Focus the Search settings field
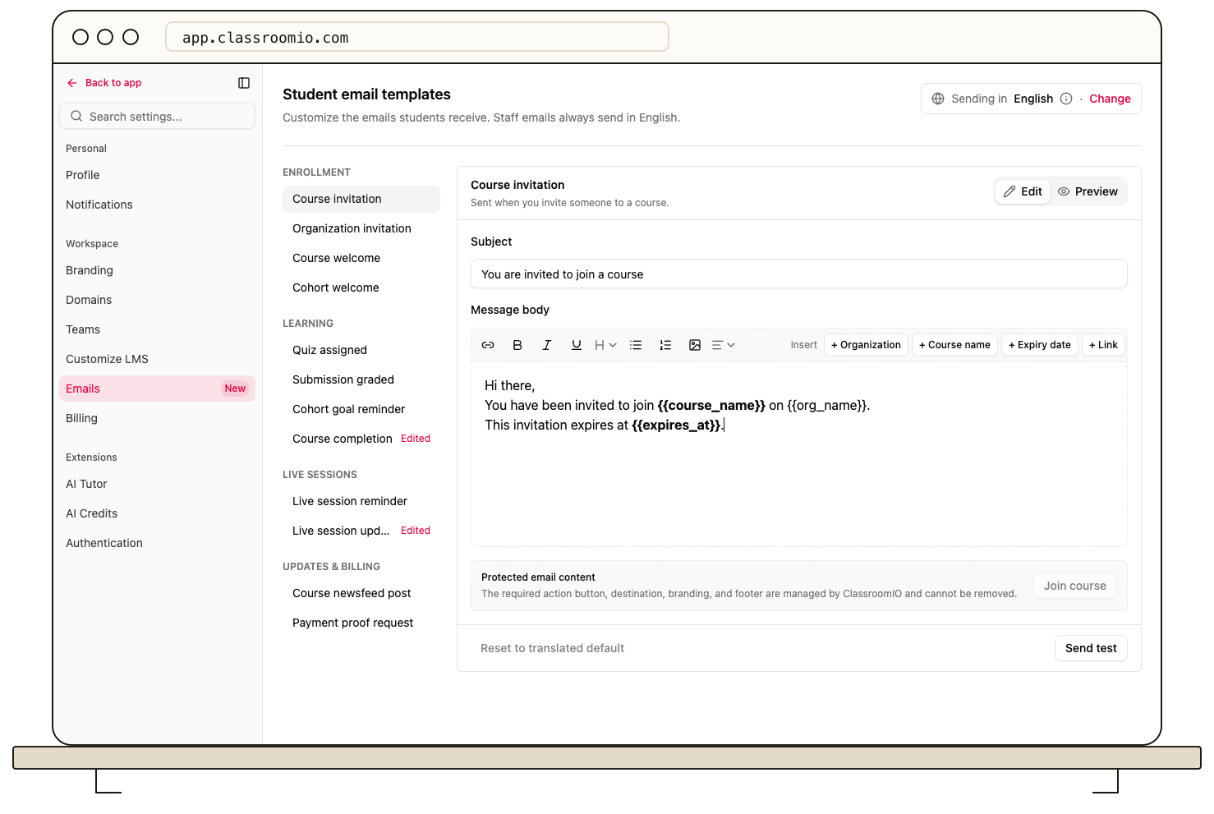This screenshot has height=814, width=1214. [x=157, y=117]
